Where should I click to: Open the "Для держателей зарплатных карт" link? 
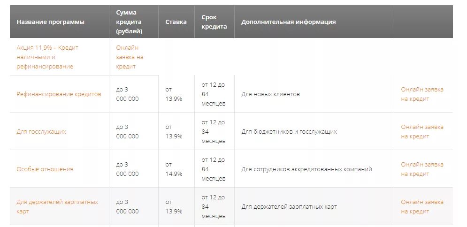(x=57, y=206)
